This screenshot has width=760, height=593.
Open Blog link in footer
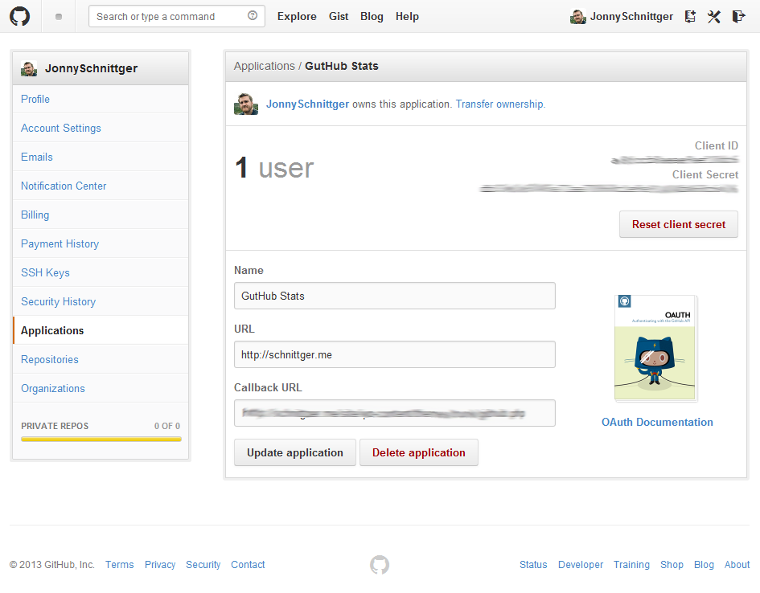pyautogui.click(x=704, y=564)
